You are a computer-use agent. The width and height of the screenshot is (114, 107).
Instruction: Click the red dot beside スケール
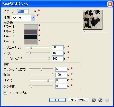click(39, 10)
